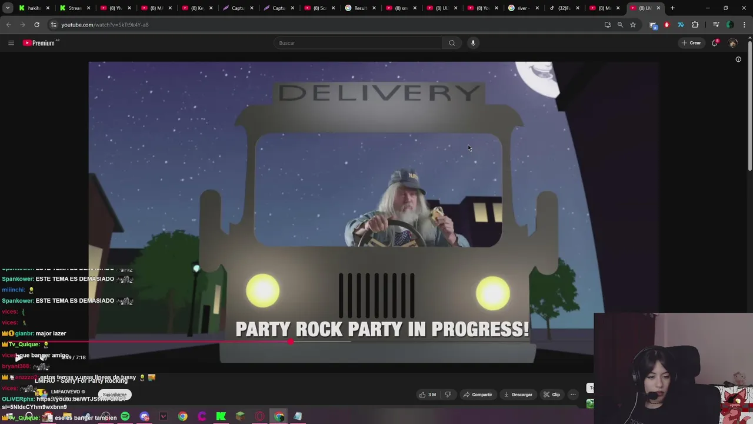
Task: Dislike the video
Action: click(448, 395)
